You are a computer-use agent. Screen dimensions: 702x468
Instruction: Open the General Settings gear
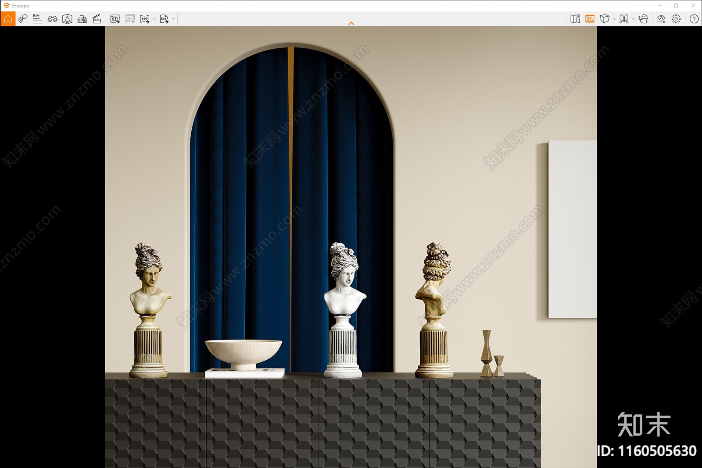[676, 19]
